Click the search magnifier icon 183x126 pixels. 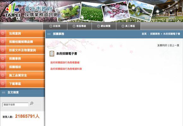coord(32,103)
